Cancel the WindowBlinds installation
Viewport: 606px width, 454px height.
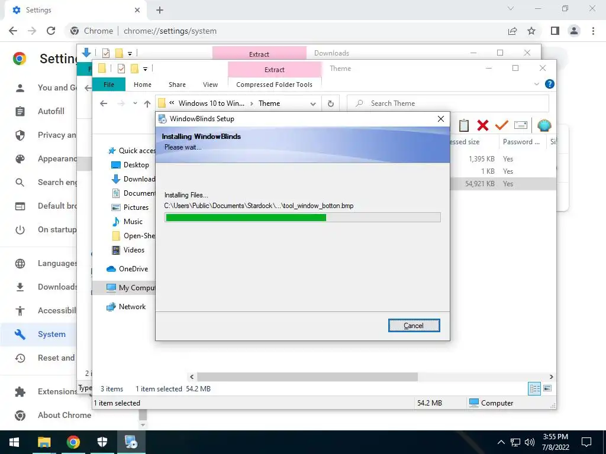pyautogui.click(x=414, y=326)
